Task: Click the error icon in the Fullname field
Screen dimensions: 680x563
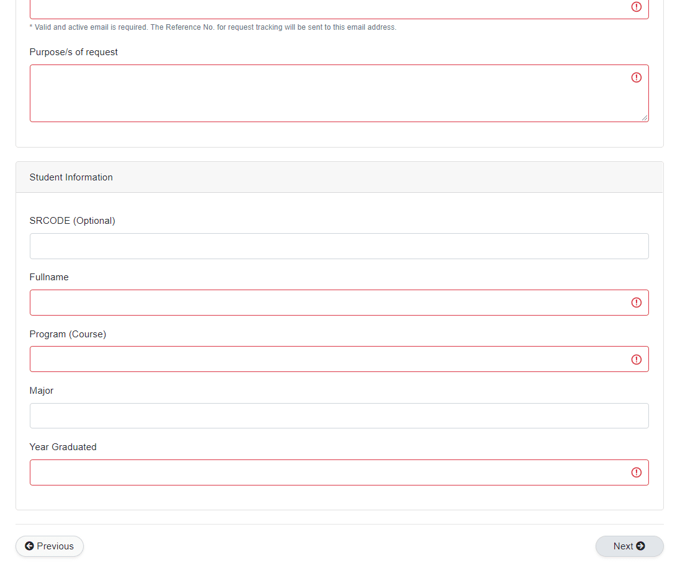Action: click(x=637, y=303)
